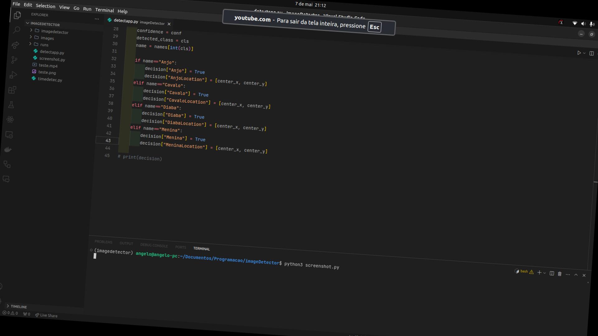The image size is (598, 336).
Task: Create a new terminal with plus icon
Action: [539, 272]
